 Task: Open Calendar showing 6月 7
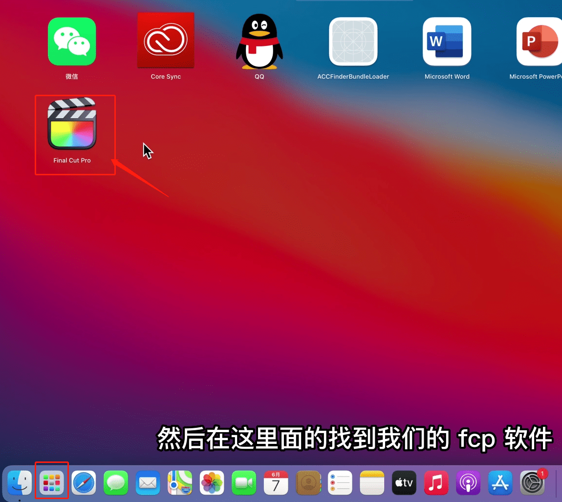tap(276, 482)
